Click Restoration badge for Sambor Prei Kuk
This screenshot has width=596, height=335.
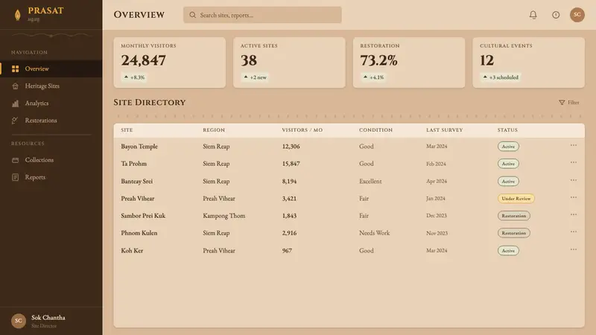[514, 216]
